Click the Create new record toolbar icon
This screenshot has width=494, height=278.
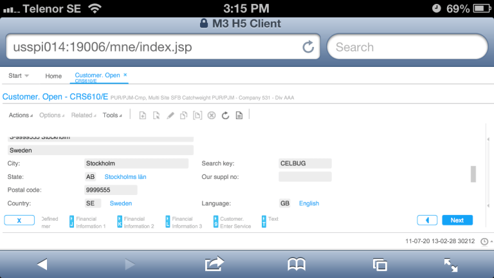[x=142, y=115]
